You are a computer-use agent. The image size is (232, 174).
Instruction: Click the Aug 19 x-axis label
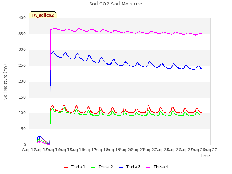(113, 150)
